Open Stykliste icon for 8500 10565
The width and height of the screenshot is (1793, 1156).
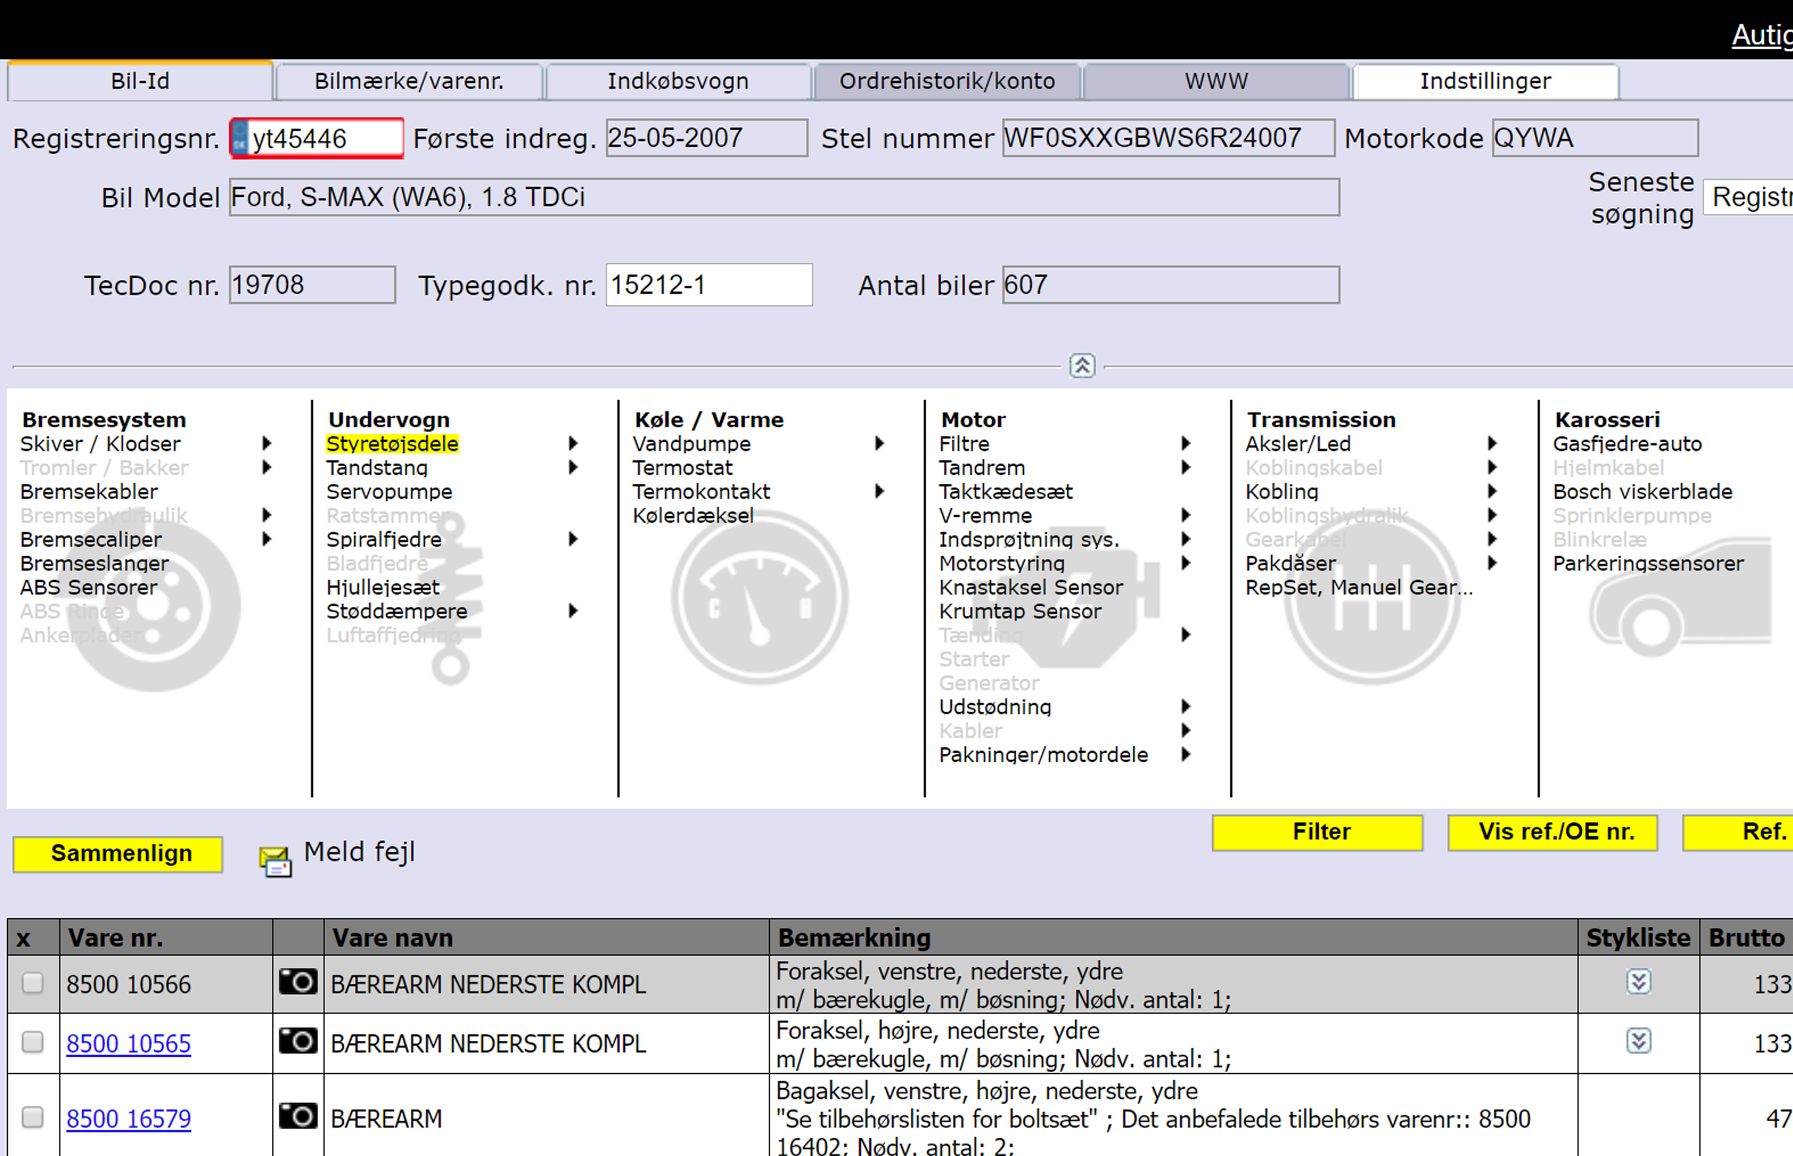1638,1041
